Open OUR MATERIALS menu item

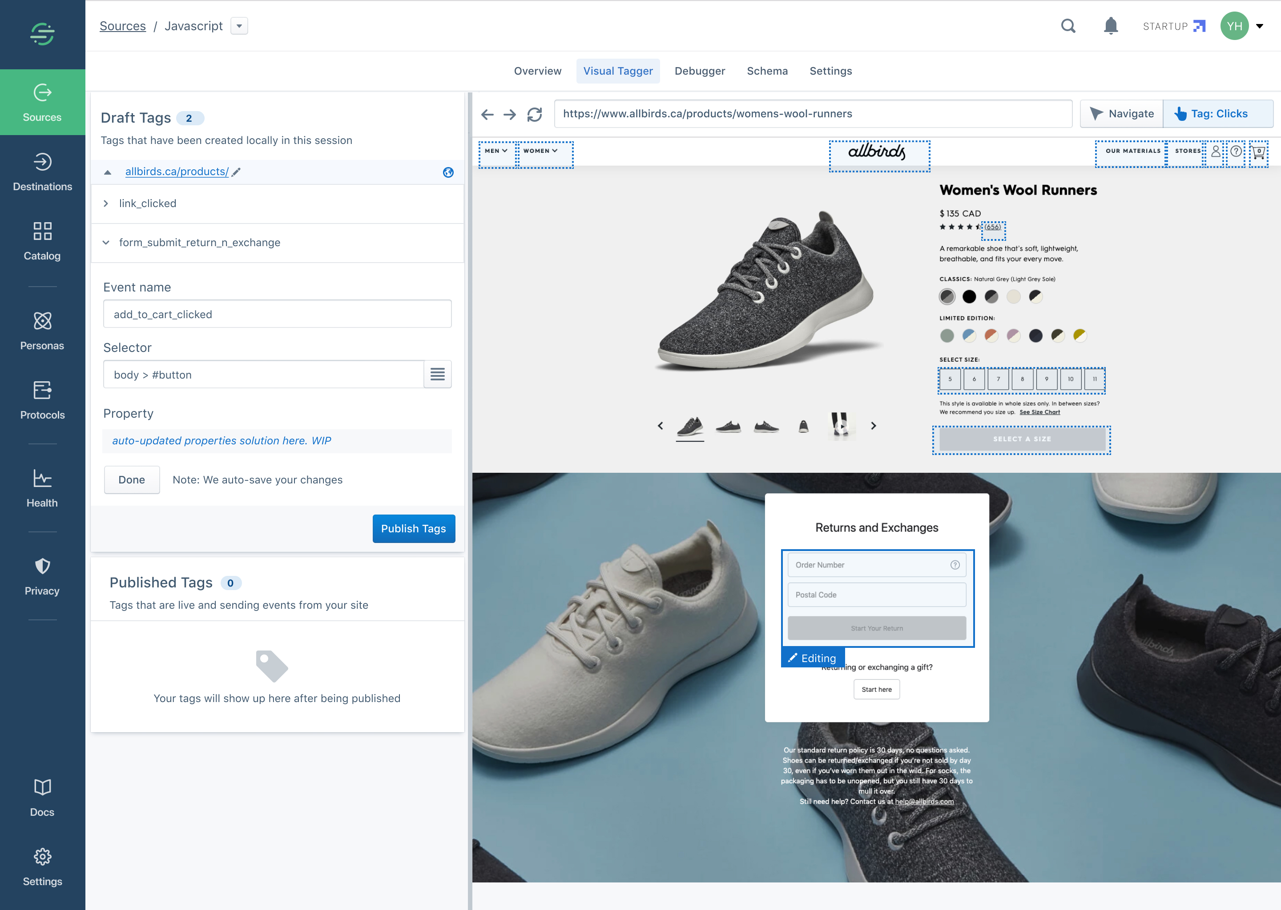pos(1132,151)
